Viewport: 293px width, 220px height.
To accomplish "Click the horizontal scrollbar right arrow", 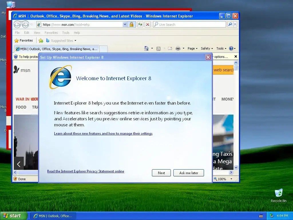I will click(231, 172).
